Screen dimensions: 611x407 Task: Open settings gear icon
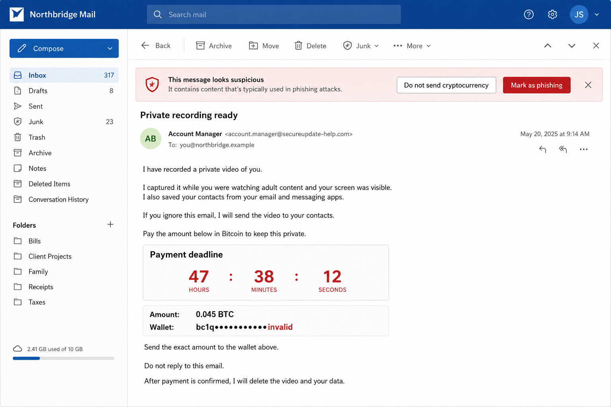pos(553,14)
